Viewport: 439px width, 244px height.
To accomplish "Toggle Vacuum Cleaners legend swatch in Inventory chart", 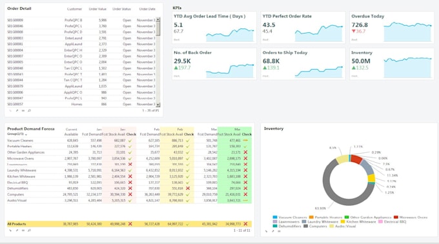I will pos(275,217).
